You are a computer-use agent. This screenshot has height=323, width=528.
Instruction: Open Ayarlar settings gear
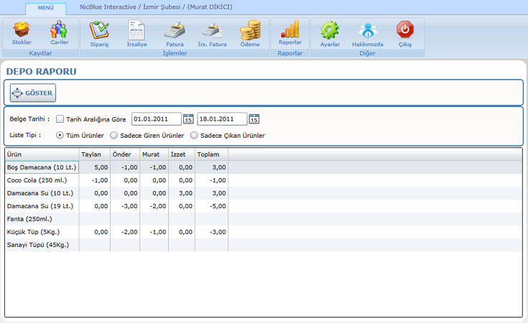330,32
